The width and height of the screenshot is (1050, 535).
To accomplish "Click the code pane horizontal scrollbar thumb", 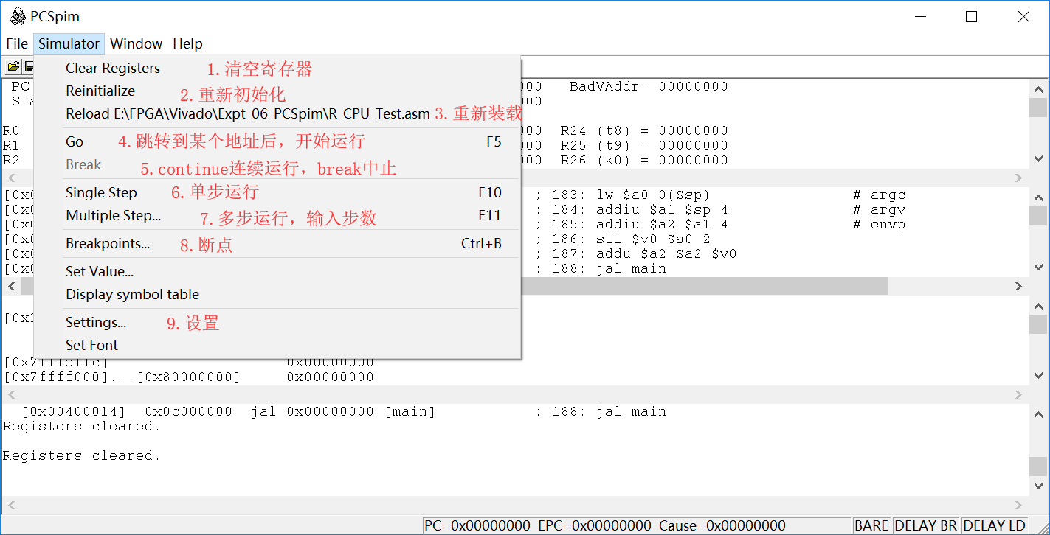I will 455,286.
